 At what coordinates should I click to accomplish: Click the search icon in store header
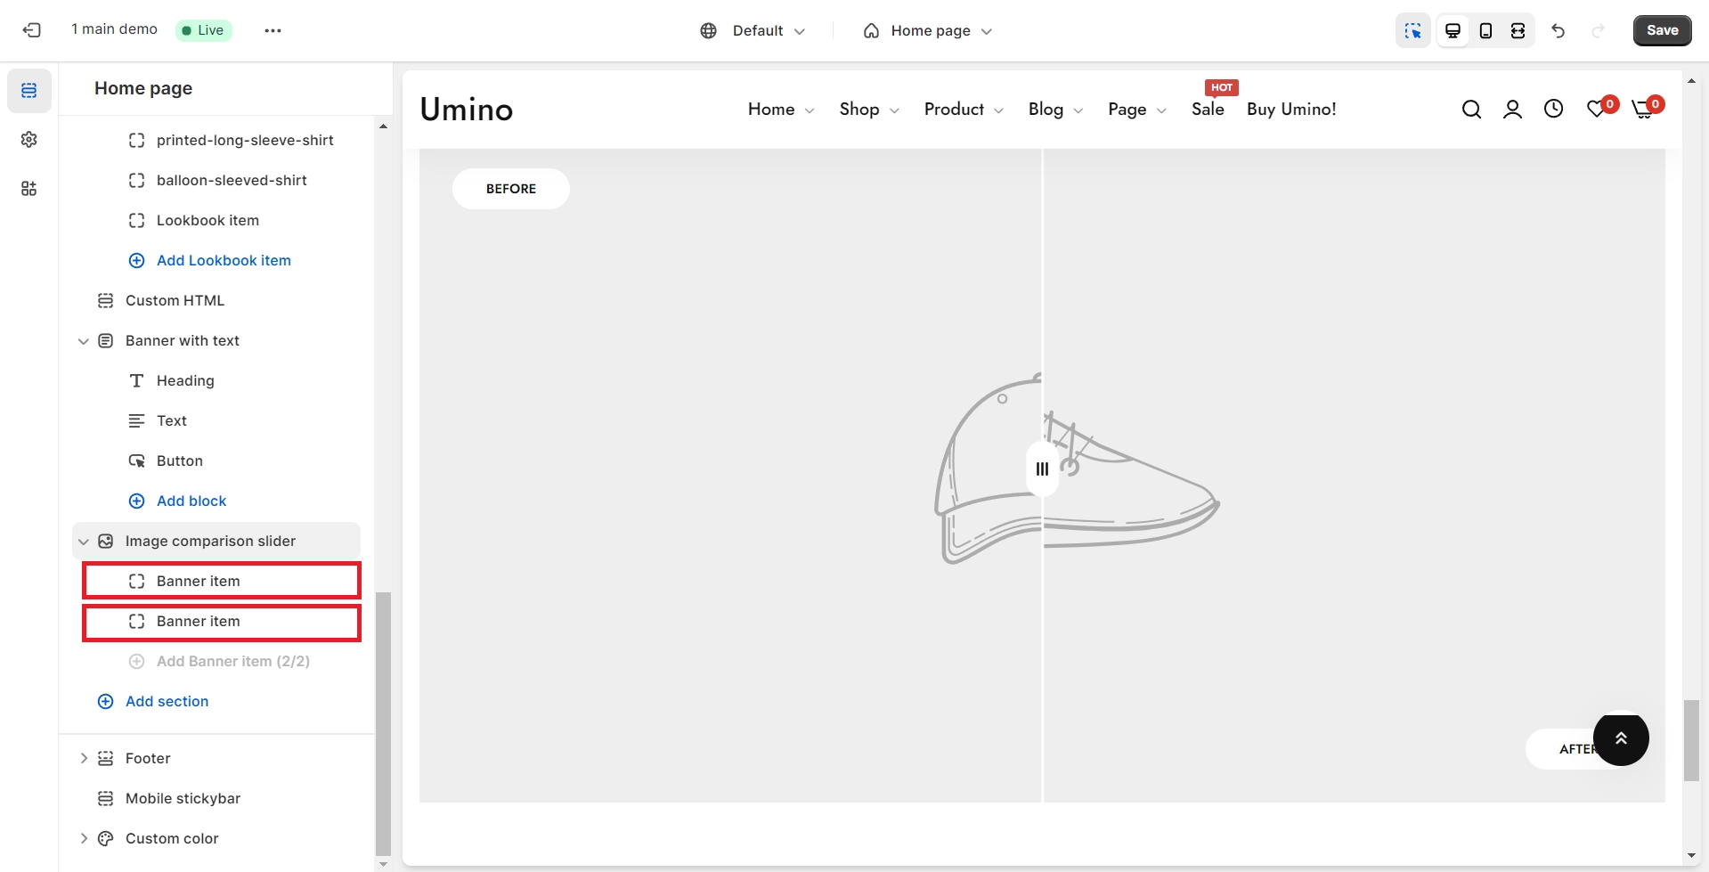(x=1471, y=110)
